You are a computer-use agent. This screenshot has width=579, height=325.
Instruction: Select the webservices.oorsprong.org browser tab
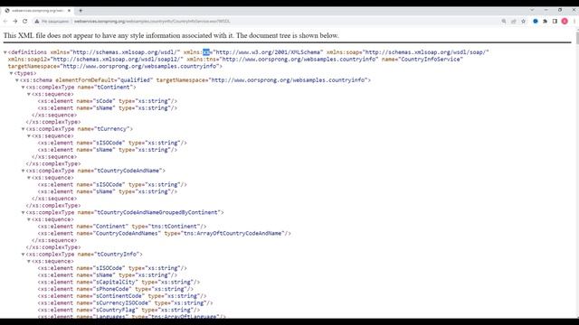click(x=37, y=11)
